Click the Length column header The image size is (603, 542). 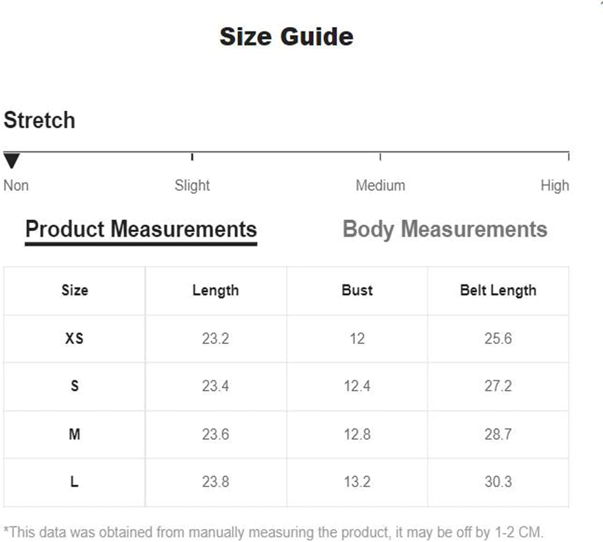[x=216, y=290]
